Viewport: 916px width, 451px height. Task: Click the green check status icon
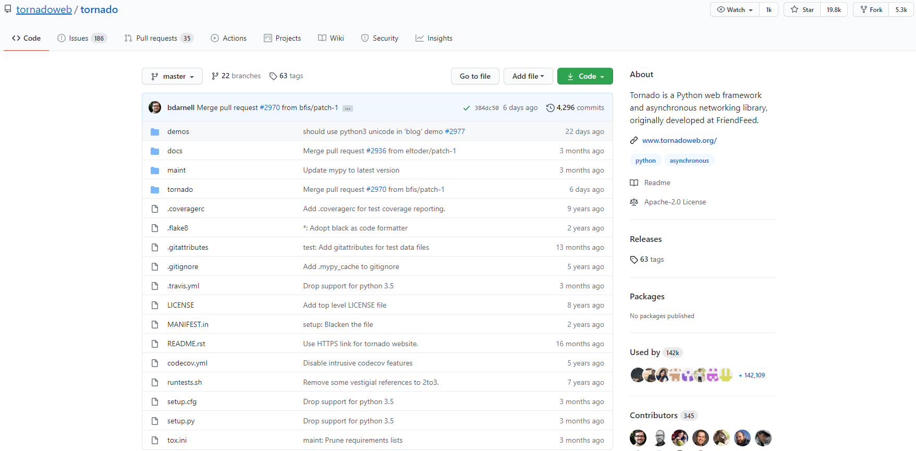(x=467, y=108)
